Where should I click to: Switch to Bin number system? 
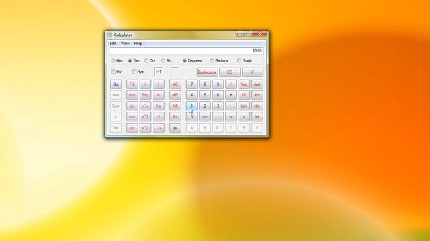click(x=167, y=61)
